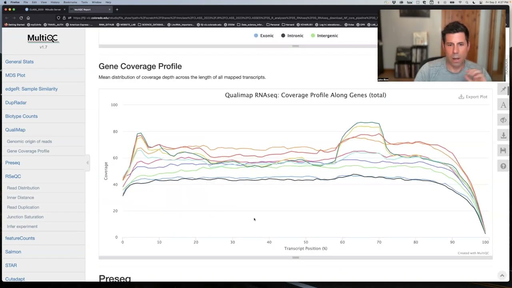Screen dimensions: 512x288
Task: Open the rename samples 'A' toolbox icon
Action: point(503,105)
